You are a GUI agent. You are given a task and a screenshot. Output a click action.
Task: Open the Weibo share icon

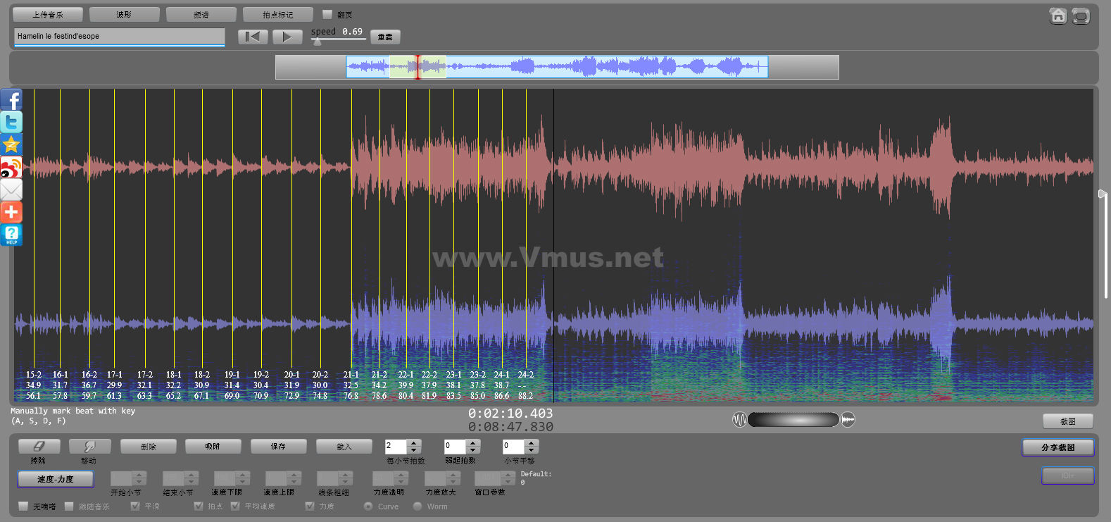[12, 168]
